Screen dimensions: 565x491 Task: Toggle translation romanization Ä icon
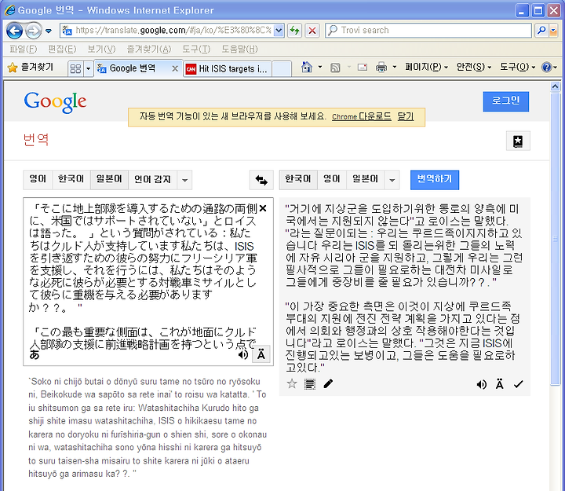pos(499,384)
